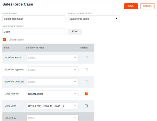Click the Search column header
This screenshot has width=157, height=121.
coord(84,48)
